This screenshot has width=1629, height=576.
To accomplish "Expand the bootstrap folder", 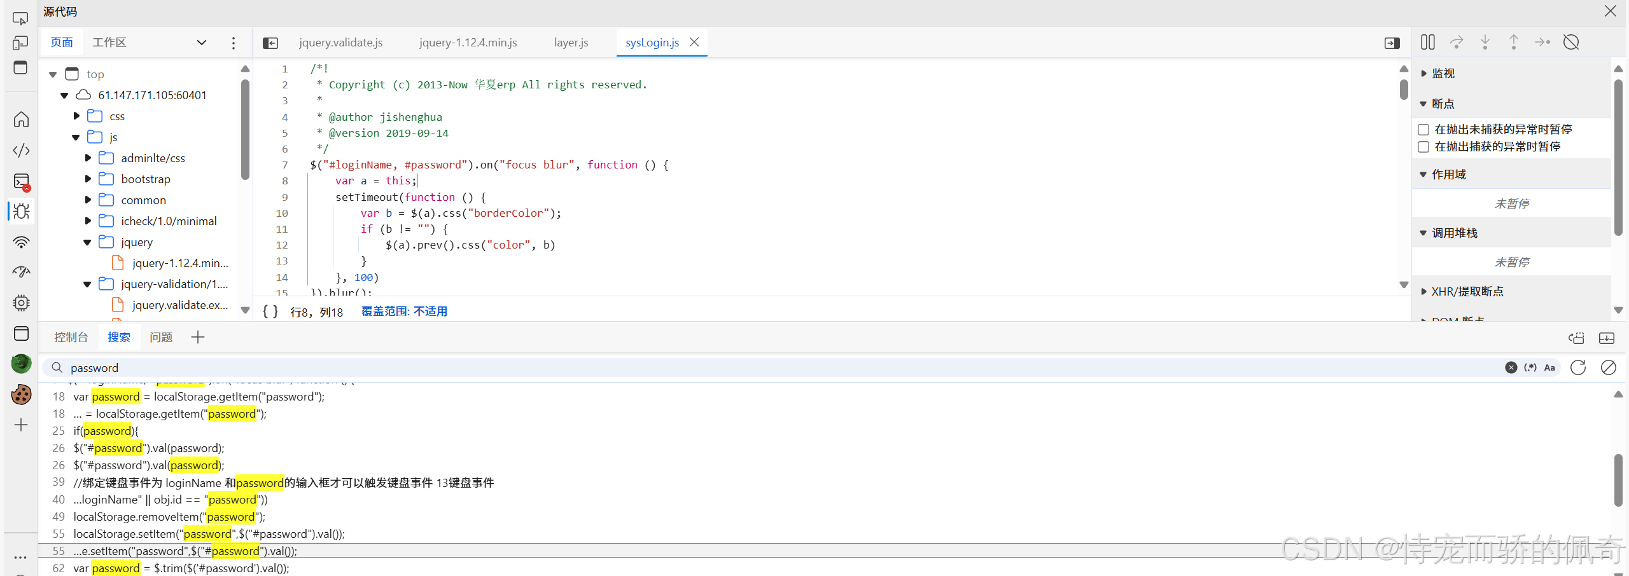I will [x=88, y=179].
